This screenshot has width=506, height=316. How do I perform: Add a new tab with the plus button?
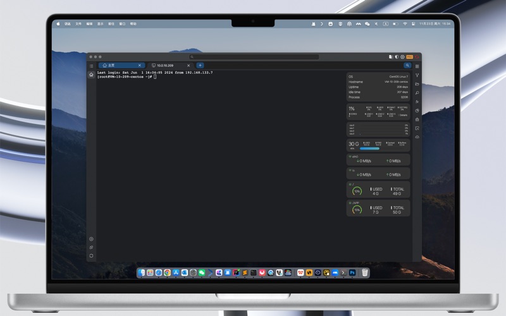200,66
